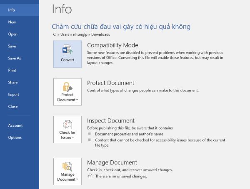Image resolution: width=250 pixels, height=189 pixels.
Task: Choose Save from the sidebar
Action: (12, 46)
